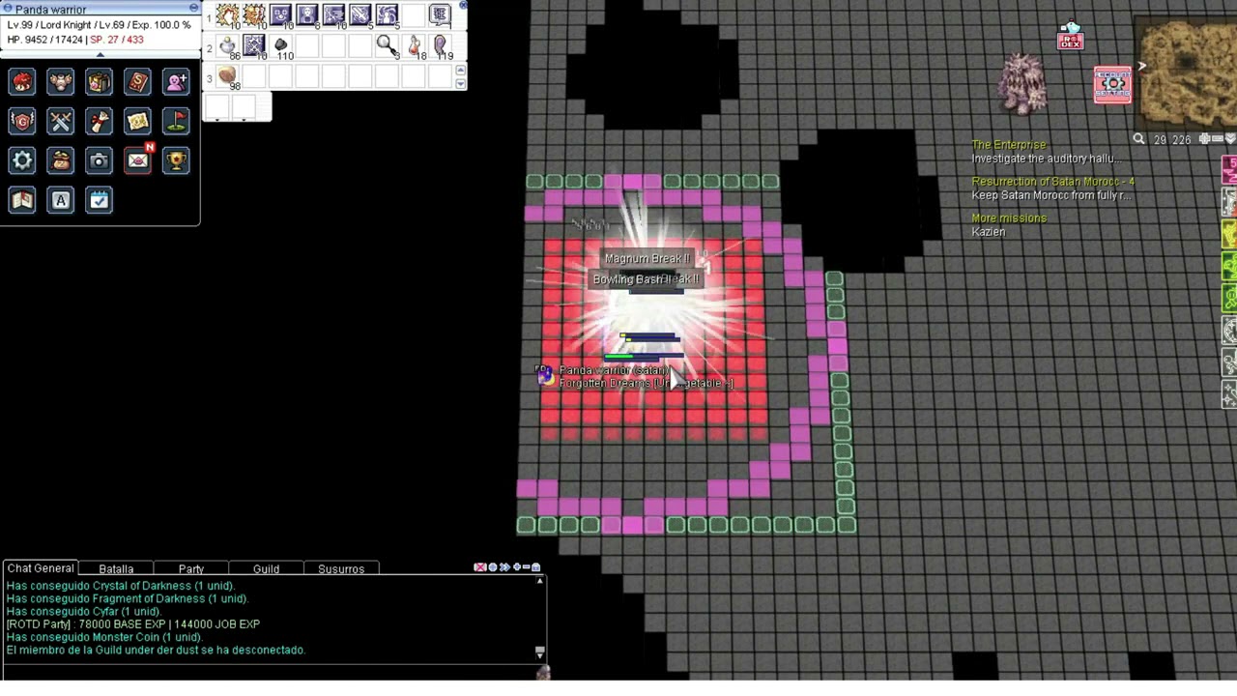
Task: Open the equipment menu icon beside the red-haired head
Action: click(61, 82)
